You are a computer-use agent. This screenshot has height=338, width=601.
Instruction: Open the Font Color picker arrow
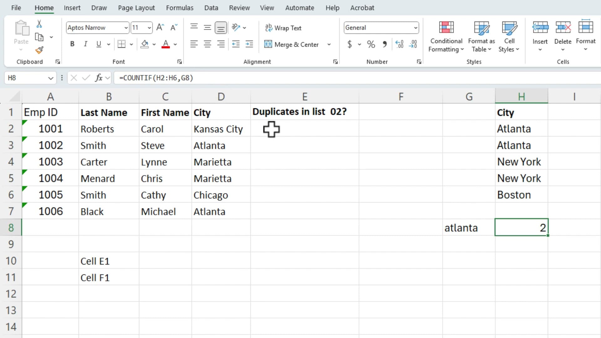(x=174, y=44)
